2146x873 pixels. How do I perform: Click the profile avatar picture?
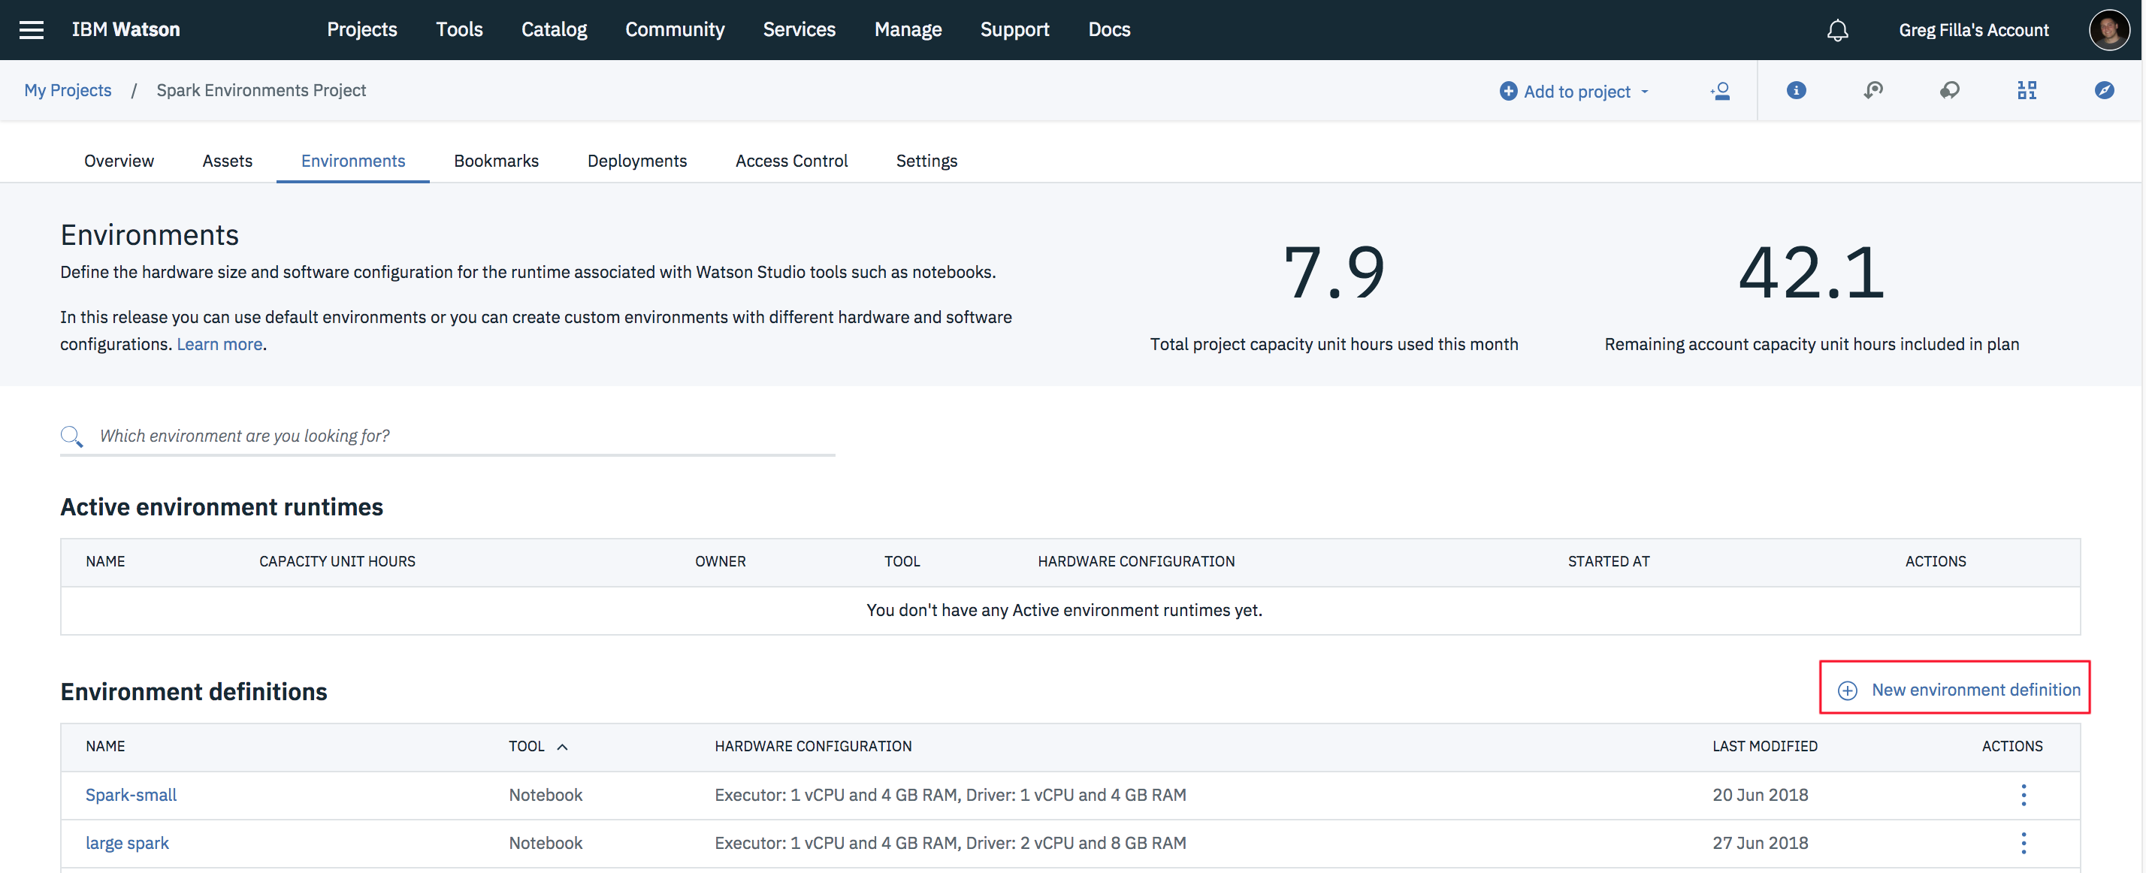(x=2110, y=29)
